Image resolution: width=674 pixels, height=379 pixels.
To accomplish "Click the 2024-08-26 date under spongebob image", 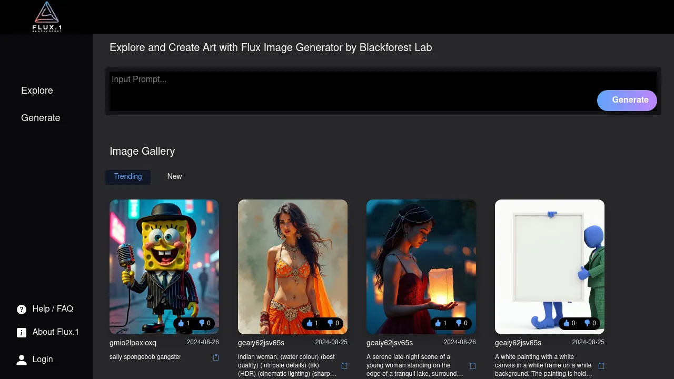I will point(203,343).
